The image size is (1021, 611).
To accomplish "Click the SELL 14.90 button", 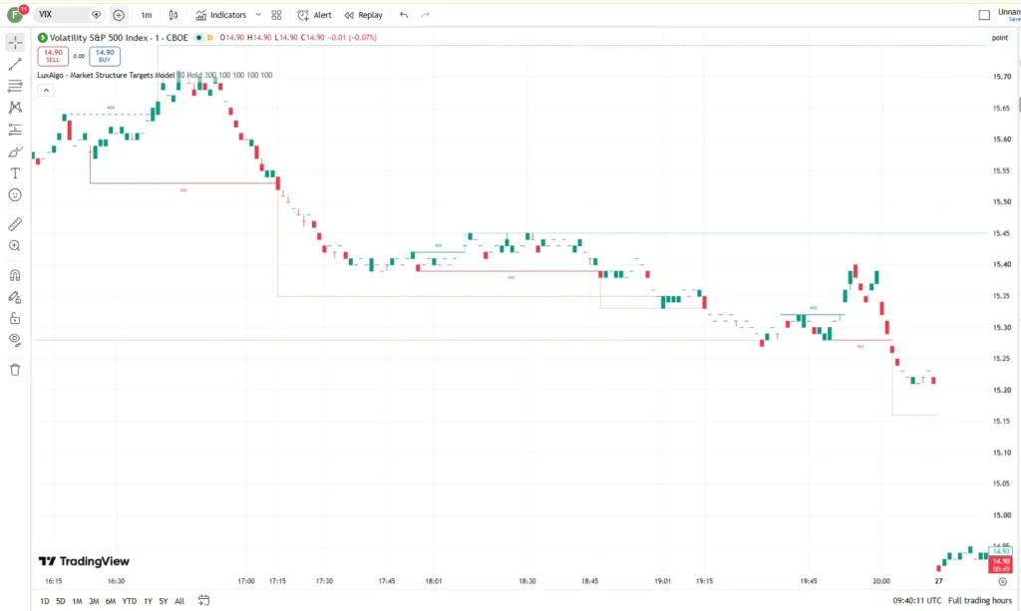I will pos(53,56).
